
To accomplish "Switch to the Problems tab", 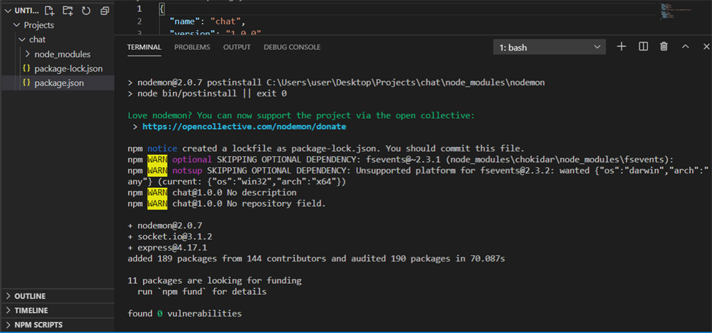I will point(192,47).
